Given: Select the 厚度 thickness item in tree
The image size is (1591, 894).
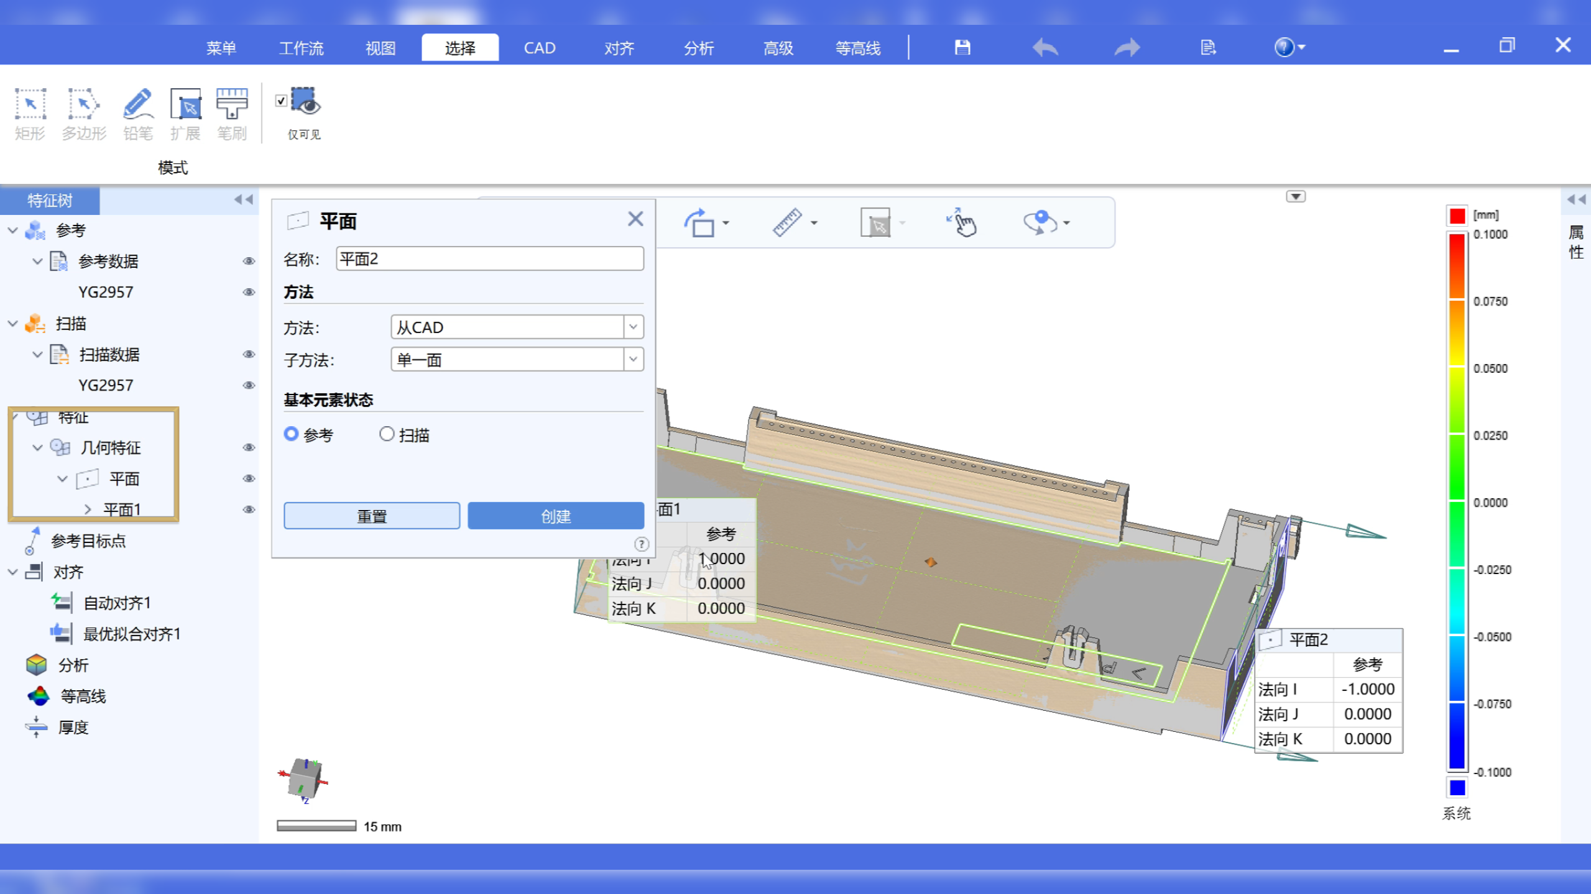Looking at the screenshot, I should point(57,728).
